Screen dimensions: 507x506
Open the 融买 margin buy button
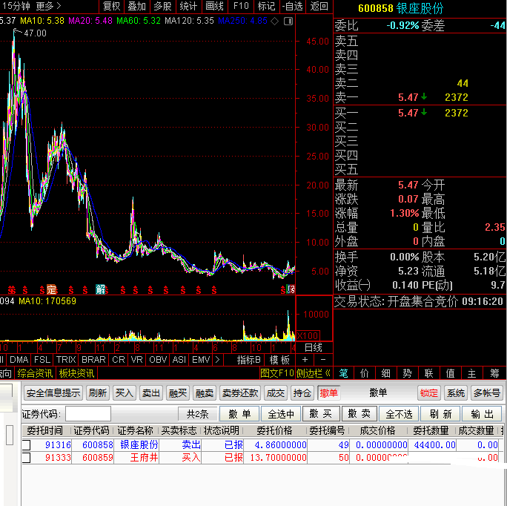[x=177, y=393]
